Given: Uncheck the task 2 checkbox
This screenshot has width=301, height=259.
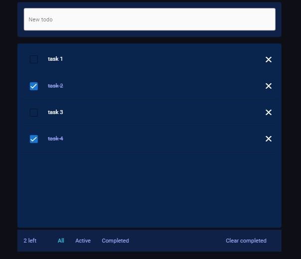Looking at the screenshot, I should (x=34, y=86).
